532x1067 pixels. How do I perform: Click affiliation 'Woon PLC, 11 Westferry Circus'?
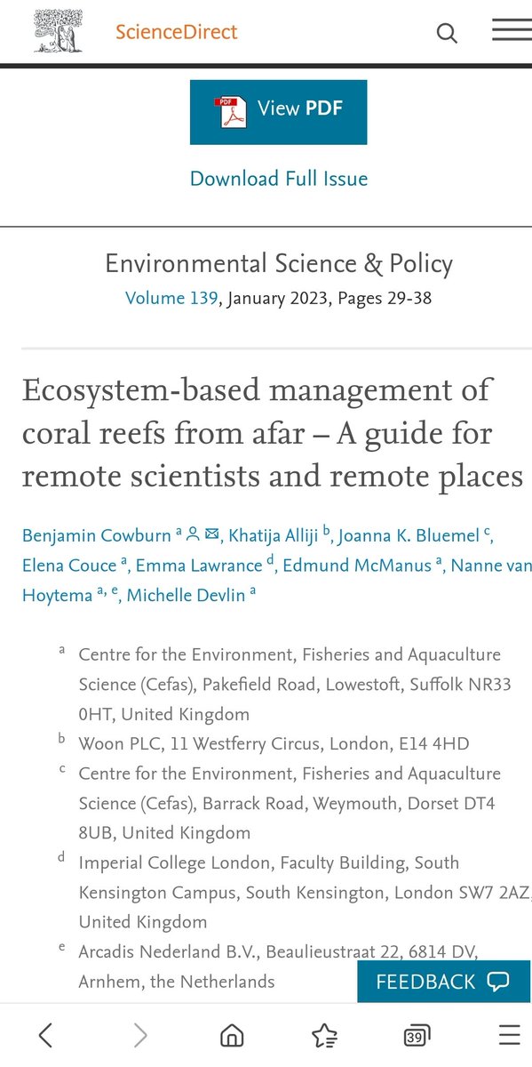tap(274, 744)
